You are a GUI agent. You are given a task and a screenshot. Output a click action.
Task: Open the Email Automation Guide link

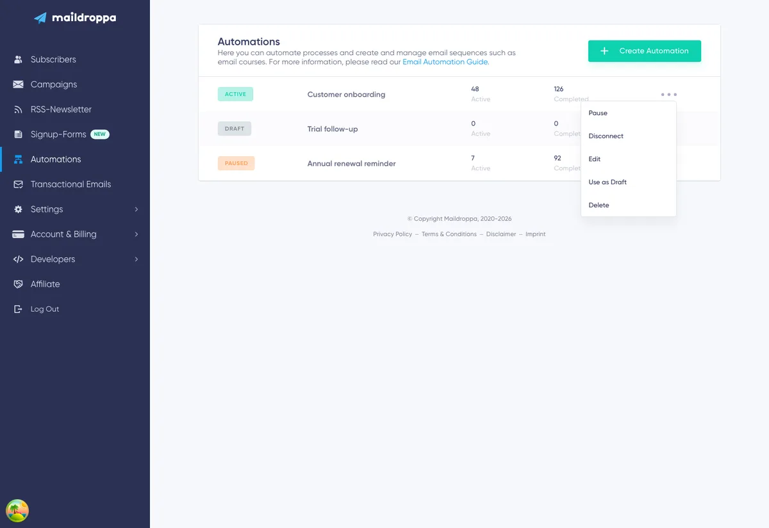coord(445,62)
